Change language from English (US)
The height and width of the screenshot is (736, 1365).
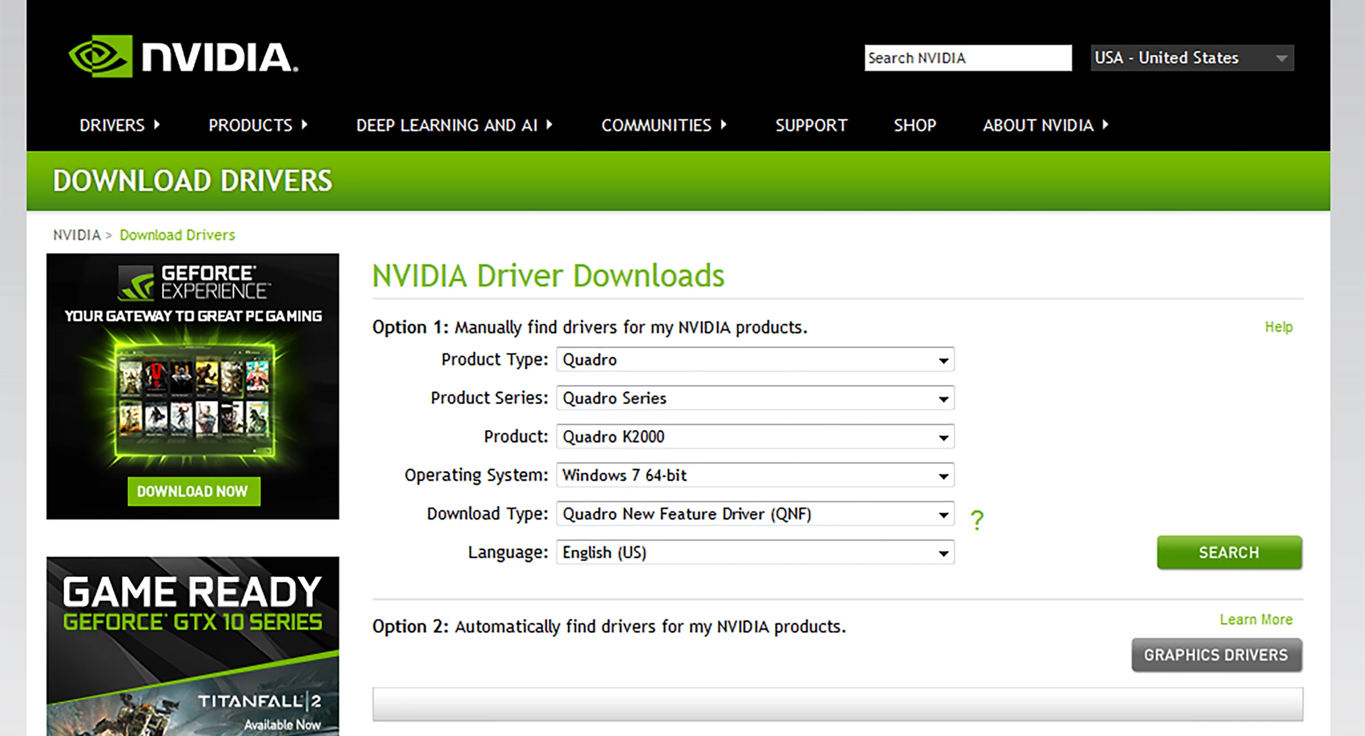pos(755,553)
